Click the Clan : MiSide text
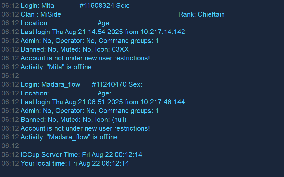The width and height of the screenshot is (284, 177). pyautogui.click(x=41, y=15)
